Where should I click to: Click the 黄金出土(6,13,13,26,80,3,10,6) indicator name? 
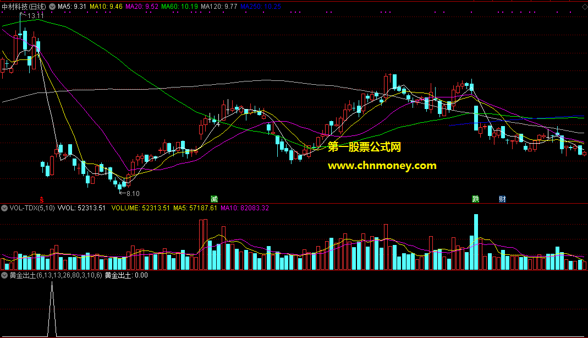(x=56, y=275)
